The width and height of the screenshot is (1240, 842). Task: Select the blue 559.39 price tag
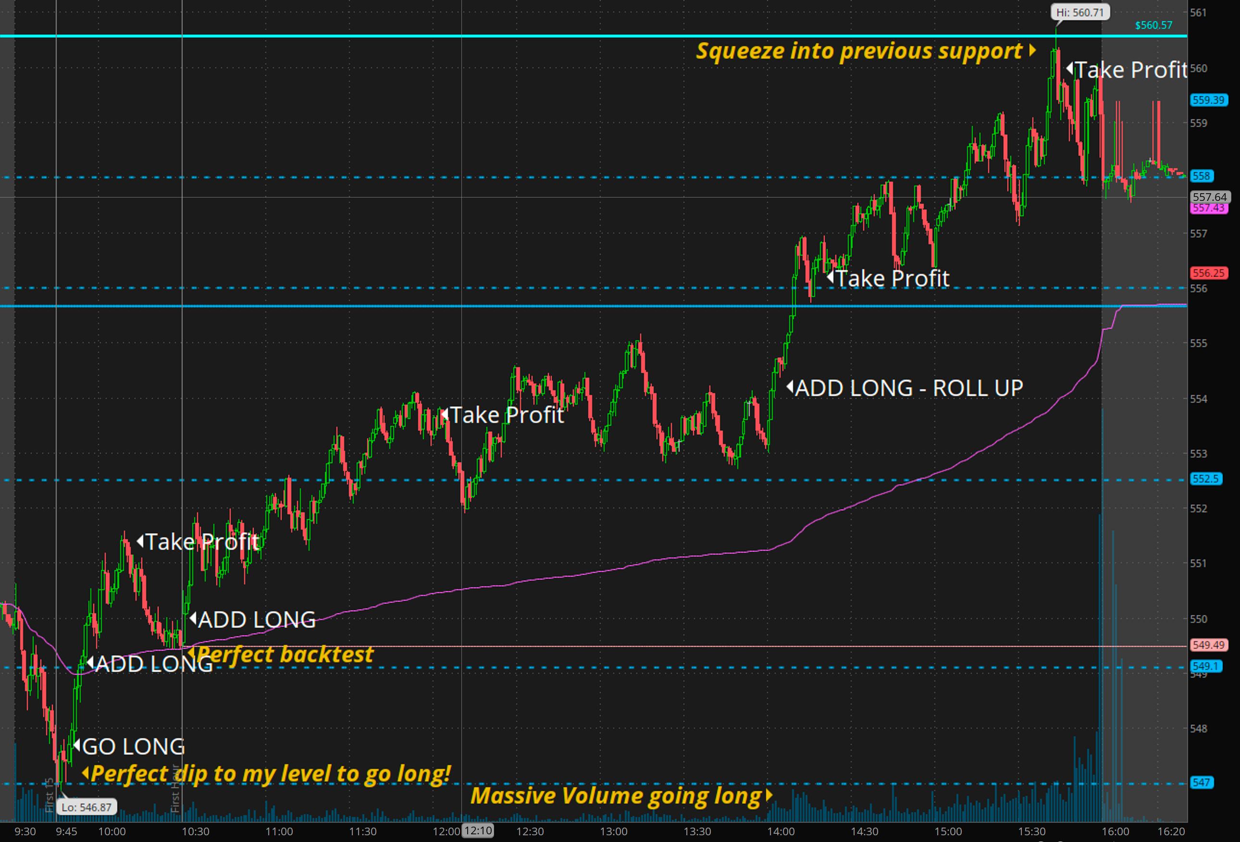[x=1209, y=100]
